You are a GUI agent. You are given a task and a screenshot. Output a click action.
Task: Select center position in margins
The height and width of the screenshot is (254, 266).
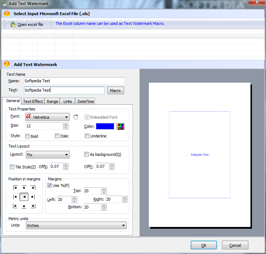24,197
